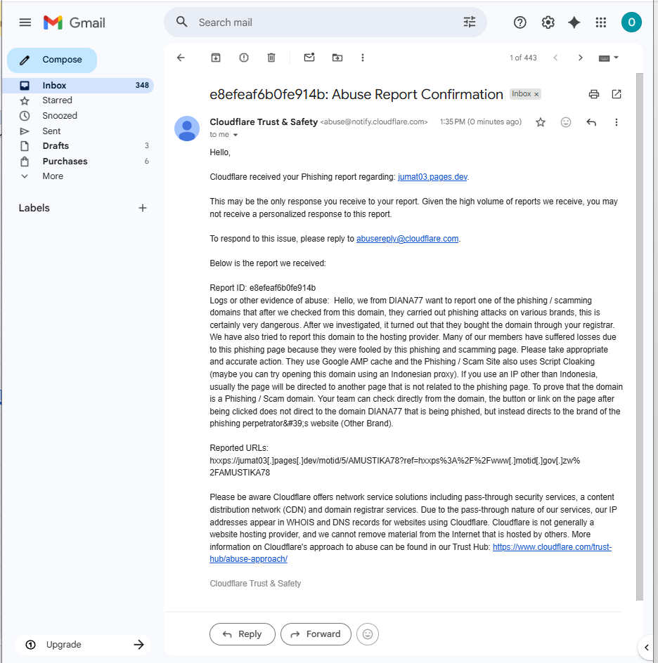Click the abusereply@cloudflare.com link
Image resolution: width=658 pixels, height=663 pixels.
[407, 239]
